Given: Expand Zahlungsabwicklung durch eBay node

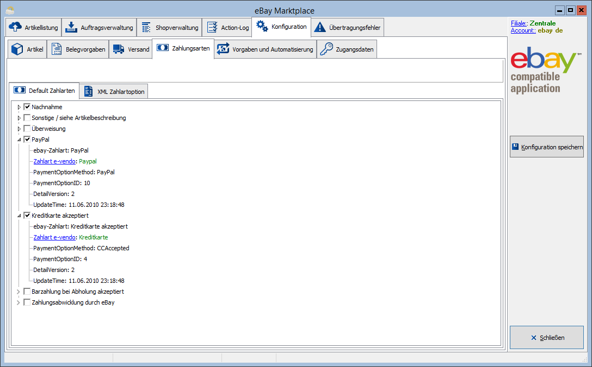Looking at the screenshot, I should pyautogui.click(x=18, y=302).
